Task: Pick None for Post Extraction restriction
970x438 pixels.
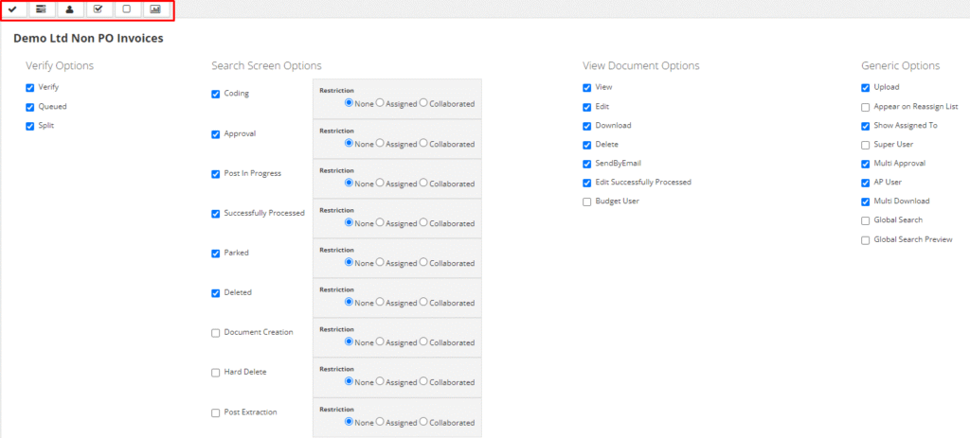Action: click(x=349, y=421)
